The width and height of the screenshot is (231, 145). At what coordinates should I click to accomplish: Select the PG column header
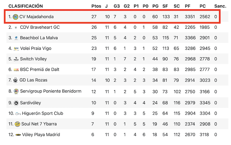155,6
